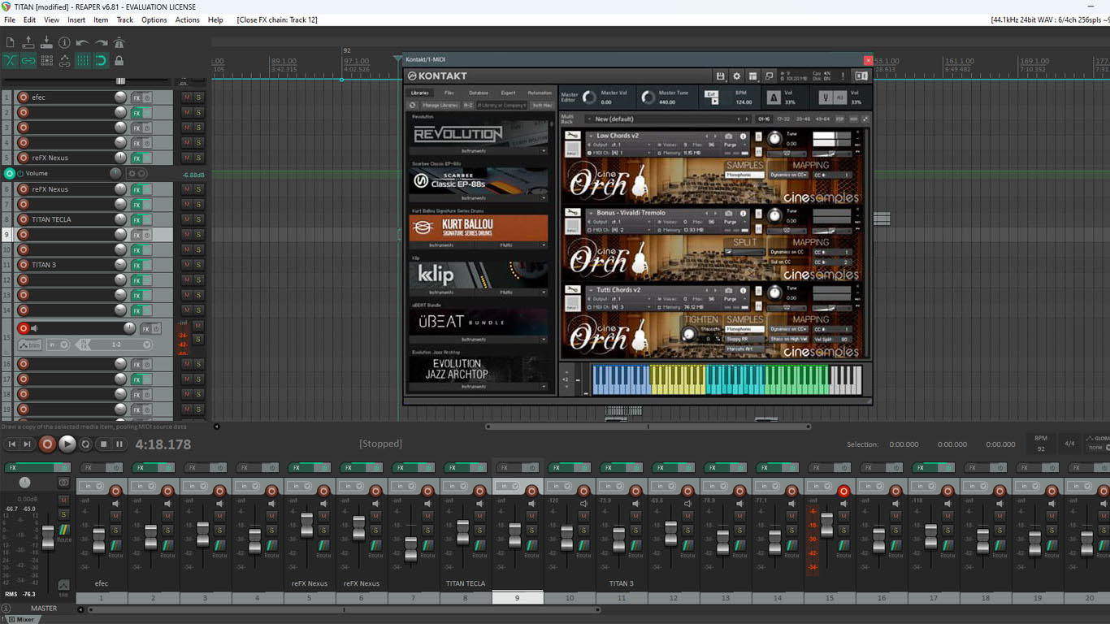The height and width of the screenshot is (624, 1110).
Task: Open the Insert menu
Action: (x=76, y=19)
